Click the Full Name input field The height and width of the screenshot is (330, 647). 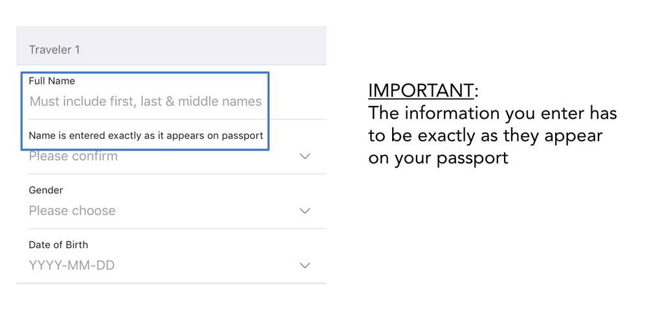click(146, 101)
